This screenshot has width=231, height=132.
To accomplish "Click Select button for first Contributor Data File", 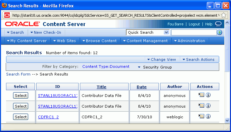I will pyautogui.click(x=20, y=96).
